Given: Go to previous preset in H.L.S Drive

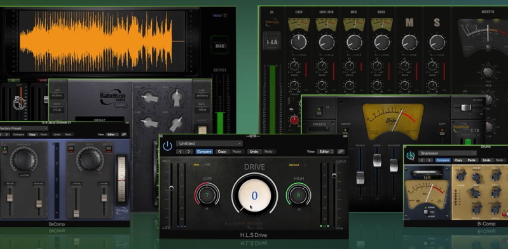Looking at the screenshot, I should click(x=181, y=151).
